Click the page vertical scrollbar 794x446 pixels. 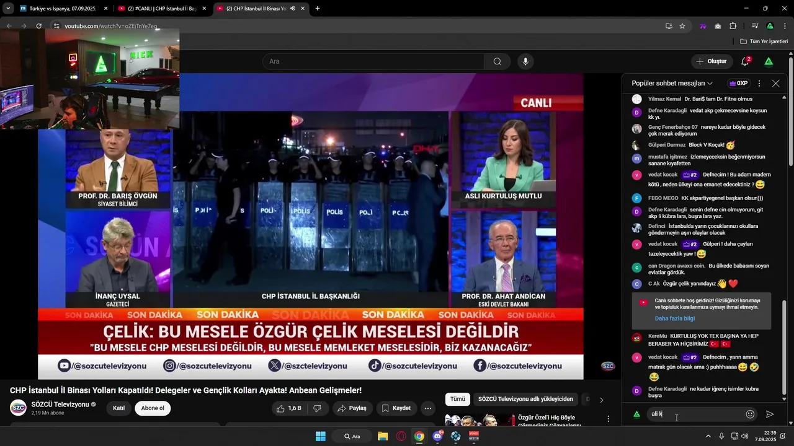click(x=791, y=111)
